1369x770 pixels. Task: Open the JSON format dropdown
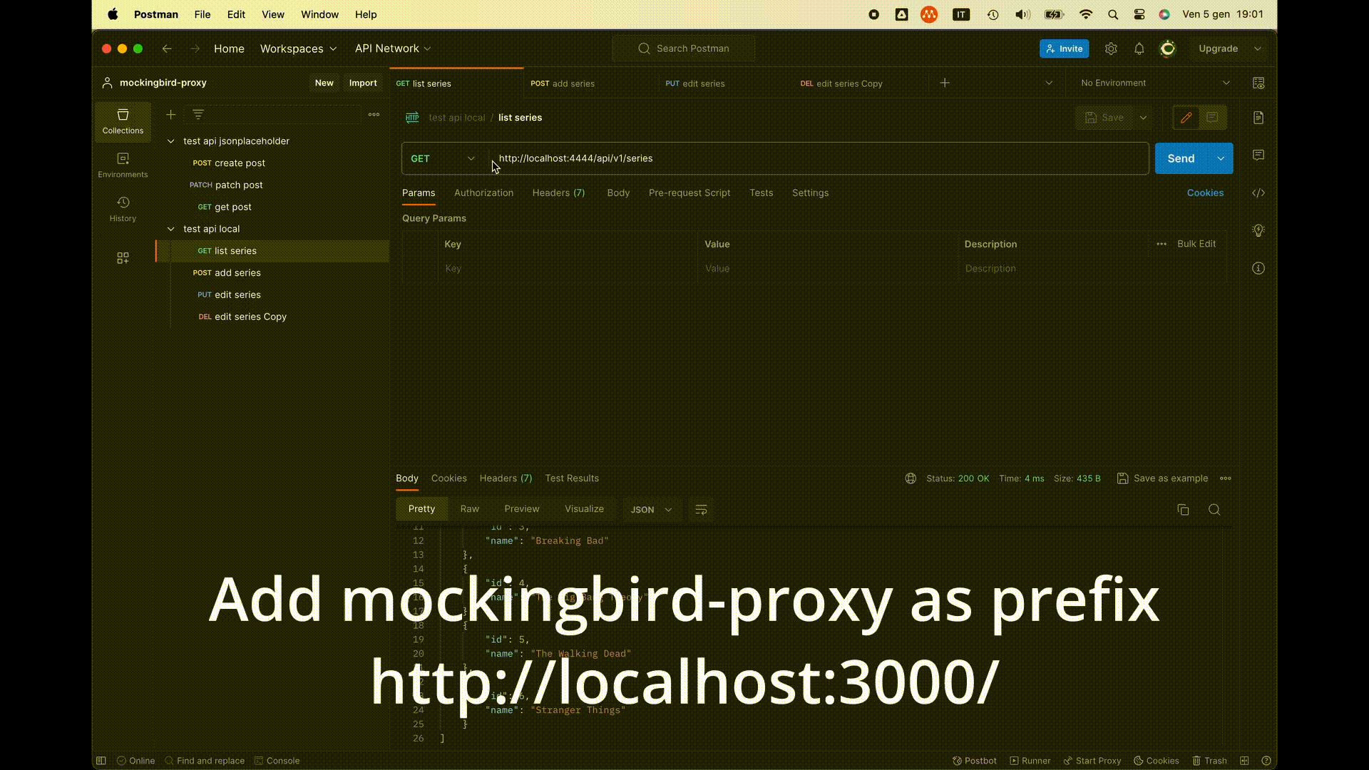(650, 510)
